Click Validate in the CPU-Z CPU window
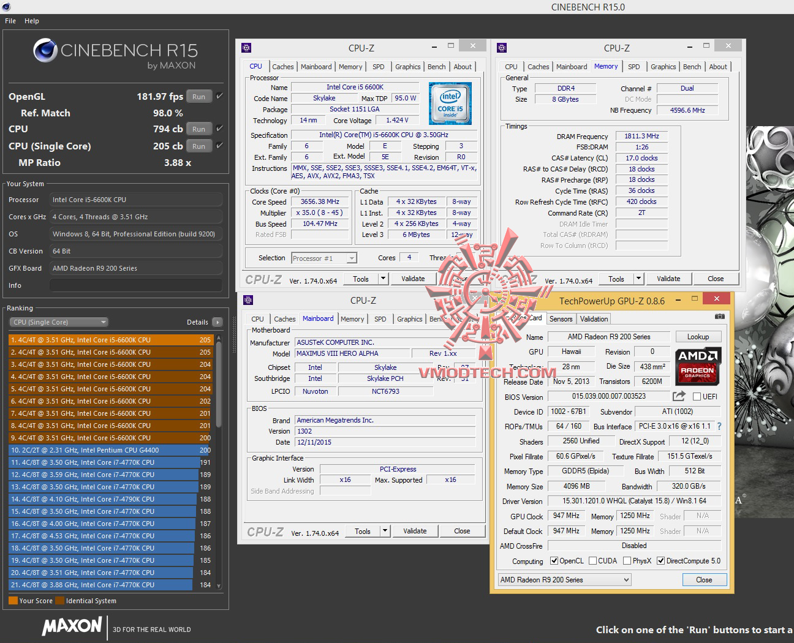794x643 pixels. (x=413, y=279)
